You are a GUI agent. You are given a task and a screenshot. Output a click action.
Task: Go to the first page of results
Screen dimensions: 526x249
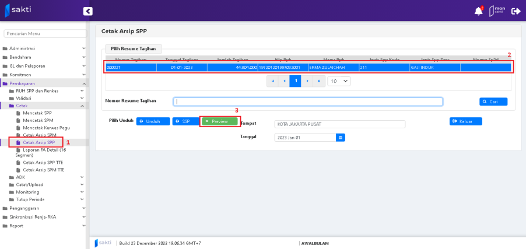click(x=272, y=81)
